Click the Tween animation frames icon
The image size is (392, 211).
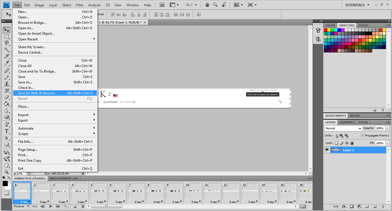pyautogui.click(x=66, y=206)
